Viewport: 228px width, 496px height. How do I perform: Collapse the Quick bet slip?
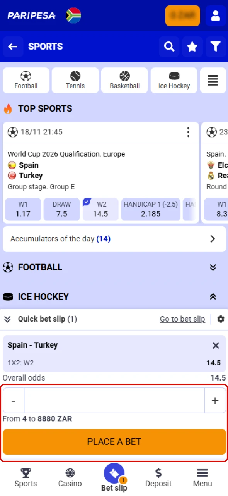coord(7,319)
